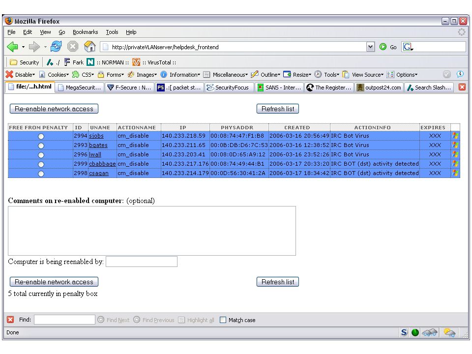Open the Images dropdown
Screen dimensions: 472x354
142,74
